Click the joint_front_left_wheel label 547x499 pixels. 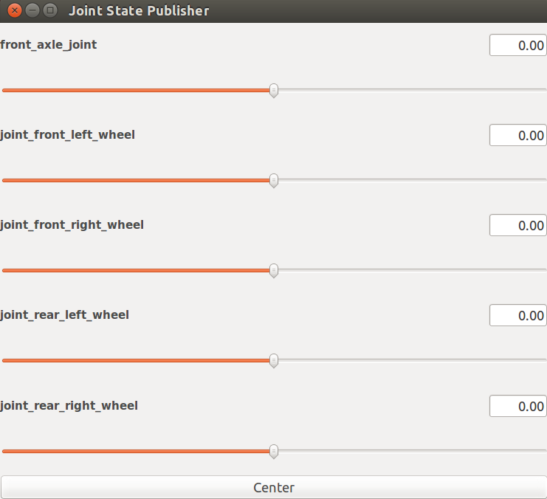pyautogui.click(x=68, y=135)
